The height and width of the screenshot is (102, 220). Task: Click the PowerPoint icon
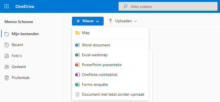(77, 65)
